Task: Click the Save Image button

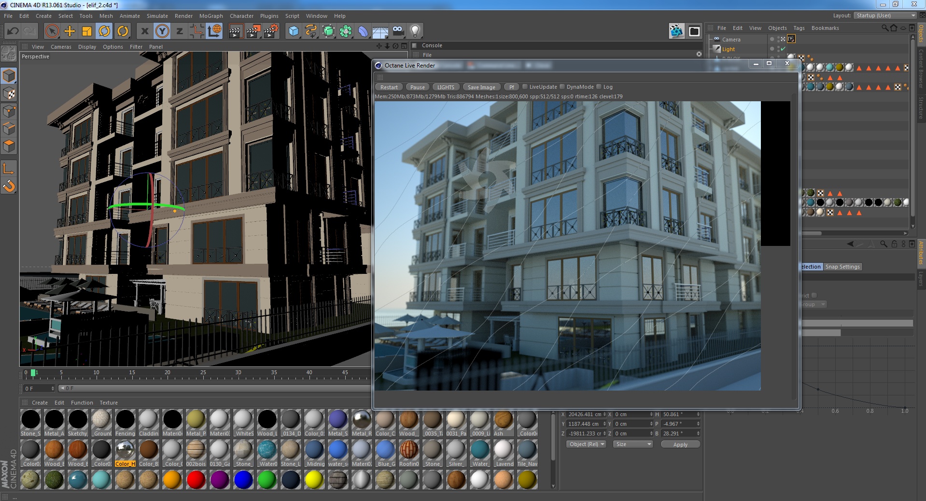Action: (481, 87)
